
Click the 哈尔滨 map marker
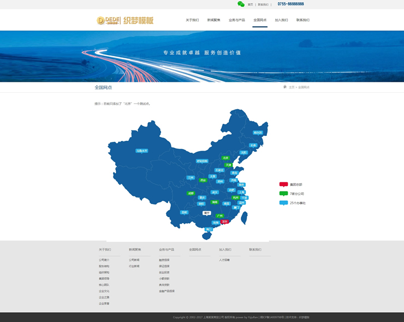(x=258, y=133)
